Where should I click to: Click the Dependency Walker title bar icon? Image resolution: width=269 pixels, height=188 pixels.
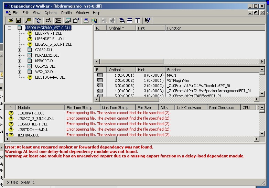7,6
